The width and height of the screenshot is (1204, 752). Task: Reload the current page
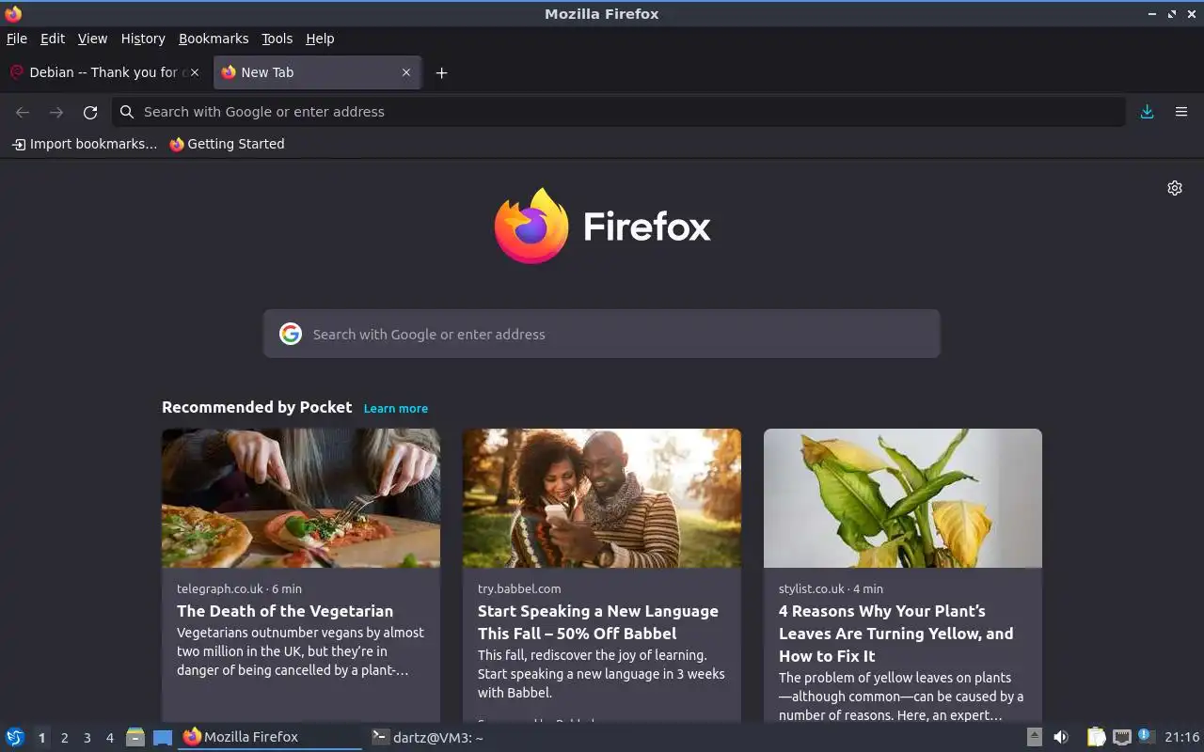click(x=90, y=112)
